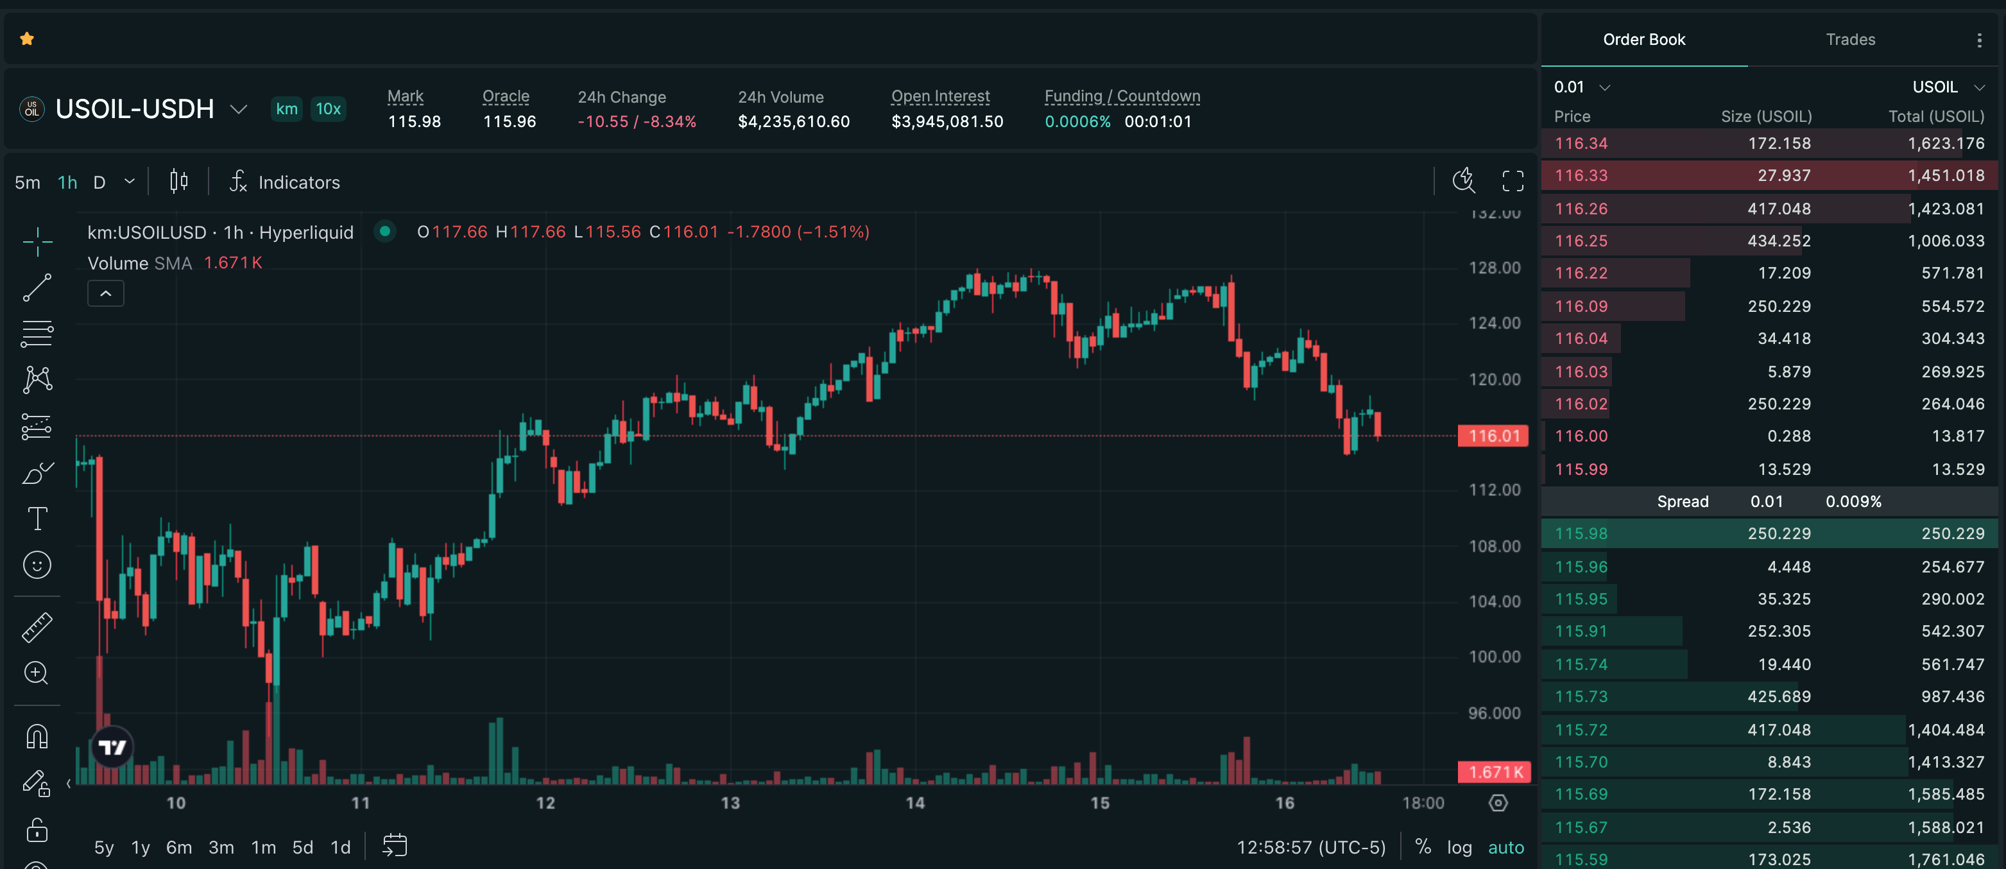Select the text annotation tool
This screenshot has height=869, width=2006.
pos(37,519)
